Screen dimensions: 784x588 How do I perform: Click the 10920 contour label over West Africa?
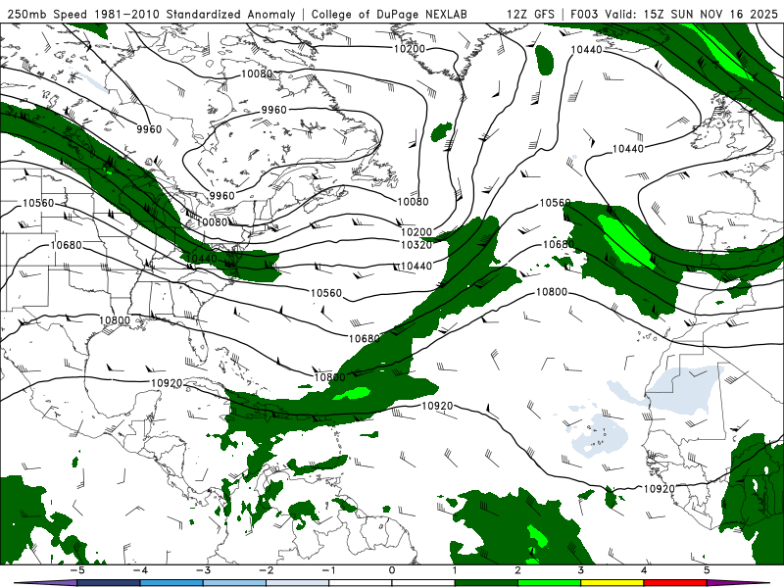659,488
